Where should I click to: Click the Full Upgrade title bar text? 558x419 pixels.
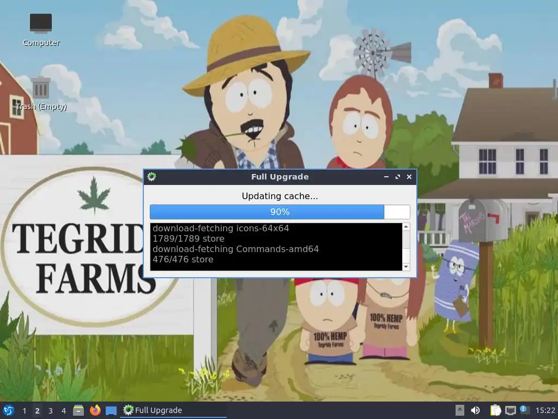tap(280, 177)
